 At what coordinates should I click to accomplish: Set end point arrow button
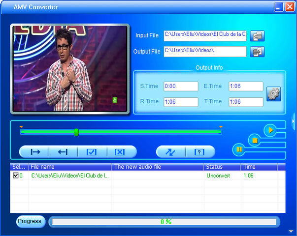click(63, 152)
